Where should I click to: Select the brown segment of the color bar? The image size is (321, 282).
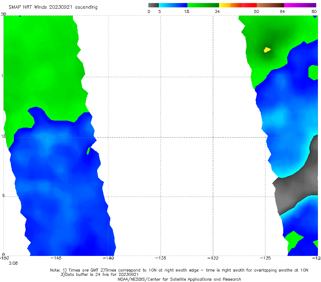tap(270, 5)
